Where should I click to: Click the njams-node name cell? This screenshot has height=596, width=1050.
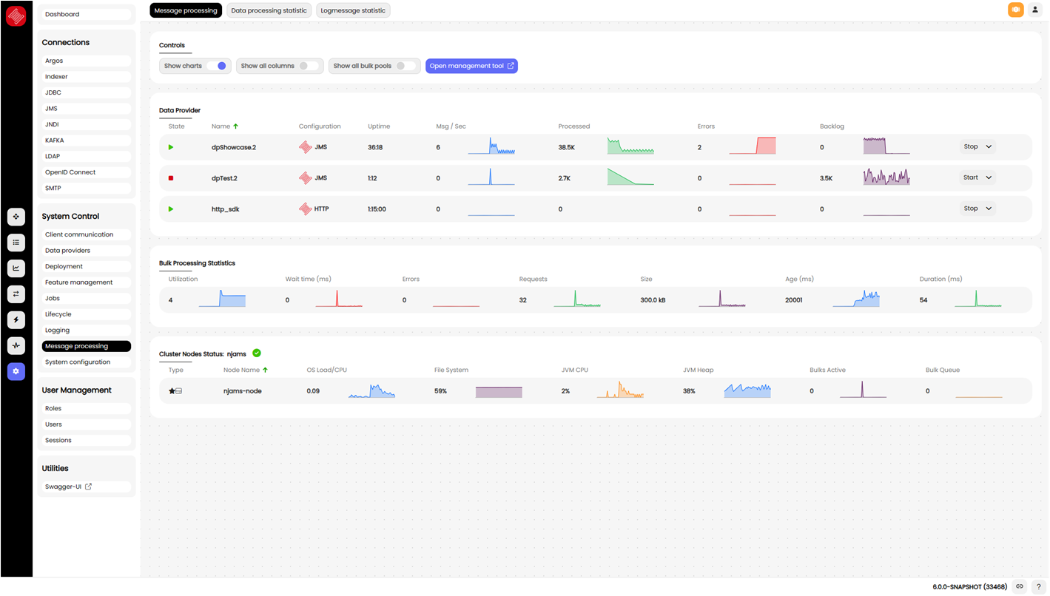pos(242,390)
